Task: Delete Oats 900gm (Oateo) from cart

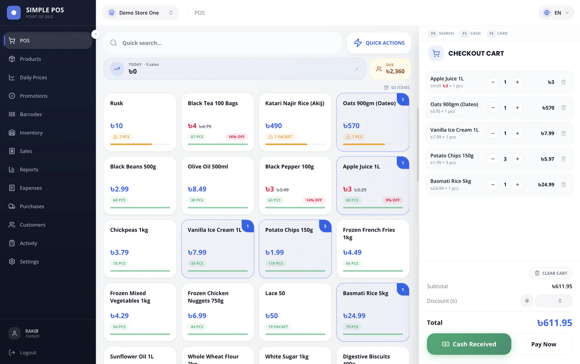Action: point(563,108)
